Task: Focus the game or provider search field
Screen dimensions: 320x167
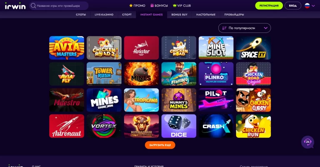Action: point(59,6)
